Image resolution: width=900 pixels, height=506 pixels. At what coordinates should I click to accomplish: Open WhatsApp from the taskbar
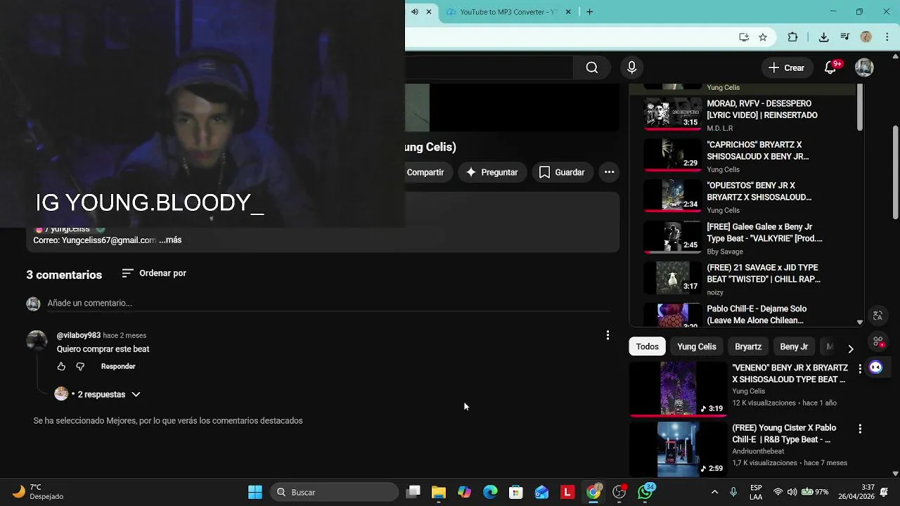(645, 492)
